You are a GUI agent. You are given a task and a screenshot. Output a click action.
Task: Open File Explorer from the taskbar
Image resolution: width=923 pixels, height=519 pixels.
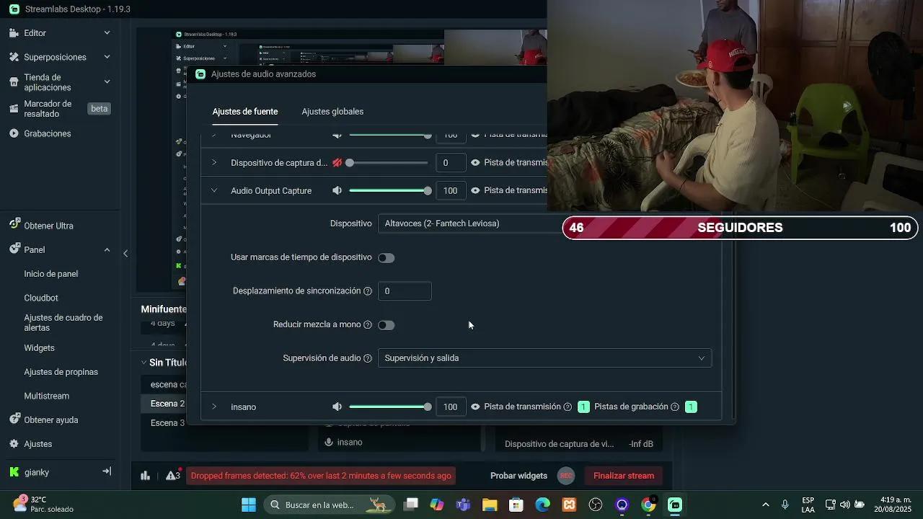[490, 505]
